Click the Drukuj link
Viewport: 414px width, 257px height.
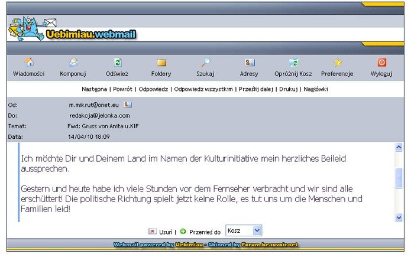(x=289, y=89)
